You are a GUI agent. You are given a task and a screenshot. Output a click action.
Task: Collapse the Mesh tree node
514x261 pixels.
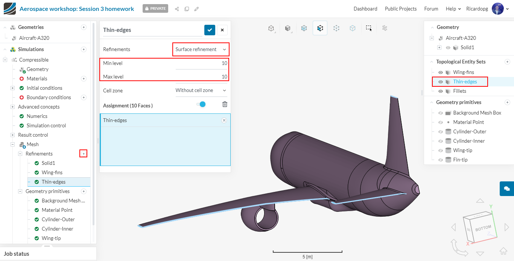[12, 145]
